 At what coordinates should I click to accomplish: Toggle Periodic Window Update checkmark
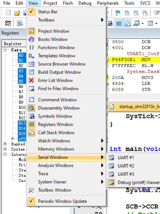click(x=32, y=201)
